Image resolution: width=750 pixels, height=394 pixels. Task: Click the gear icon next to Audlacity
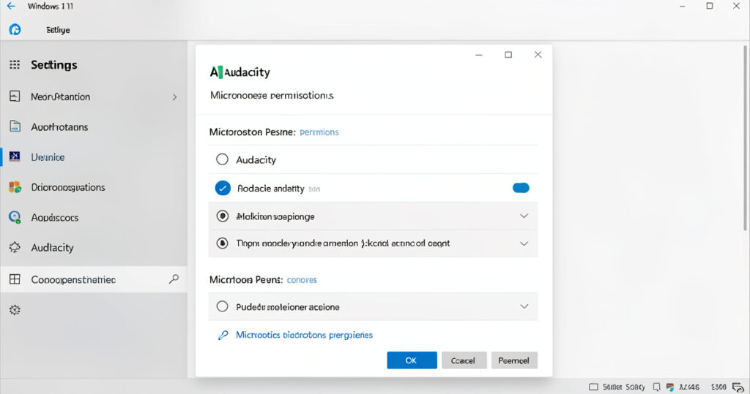tap(15, 247)
